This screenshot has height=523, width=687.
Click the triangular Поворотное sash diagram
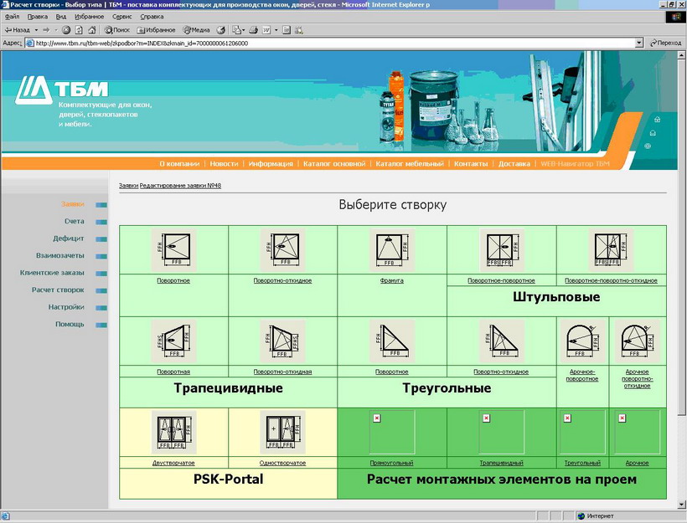click(x=391, y=341)
